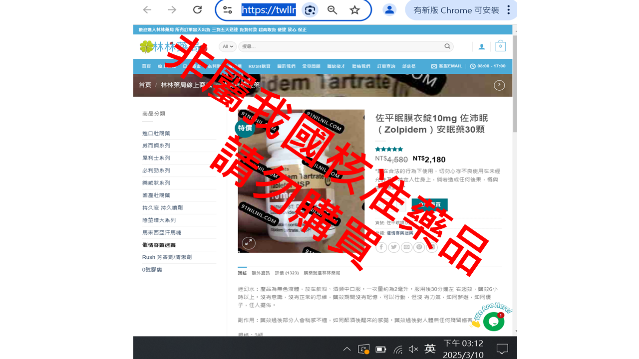Viewport: 639px width, 359px height.
Task: Click the 催情春藥迷藥 link in the 分類 row
Action: point(400,233)
